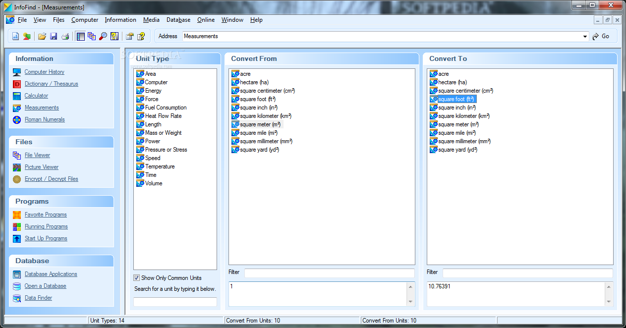Click the Database Applications sidebar icon
626x328 pixels.
17,274
